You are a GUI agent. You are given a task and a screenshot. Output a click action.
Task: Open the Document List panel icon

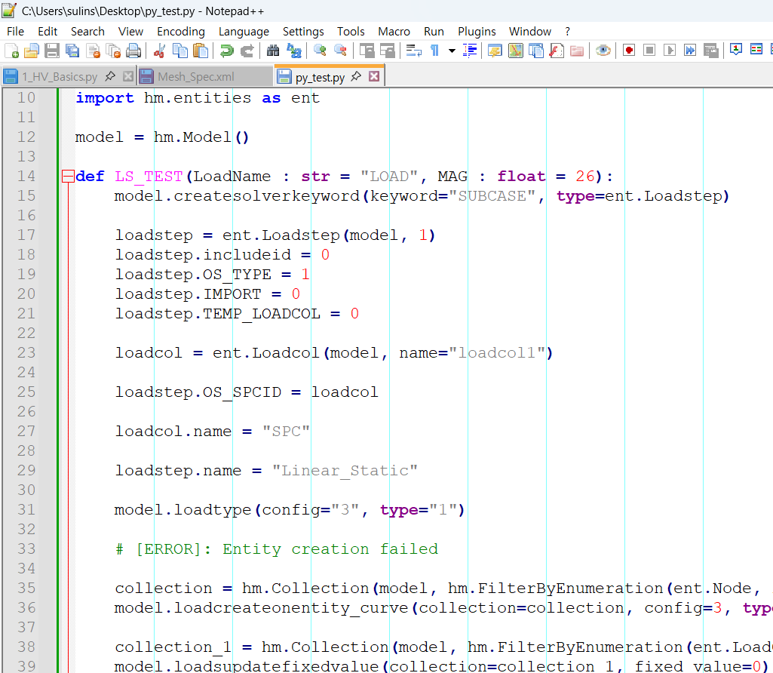(x=536, y=51)
